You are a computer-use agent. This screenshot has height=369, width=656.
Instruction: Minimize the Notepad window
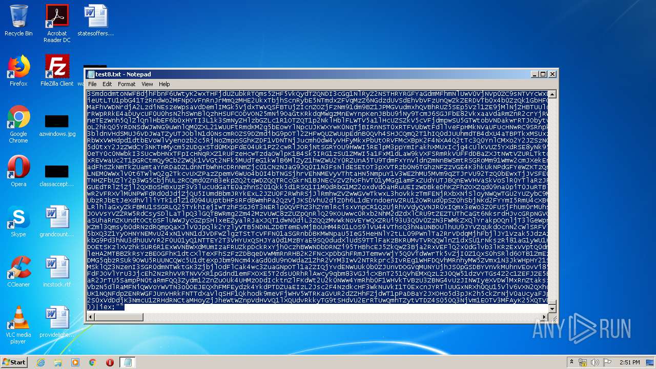click(x=535, y=74)
